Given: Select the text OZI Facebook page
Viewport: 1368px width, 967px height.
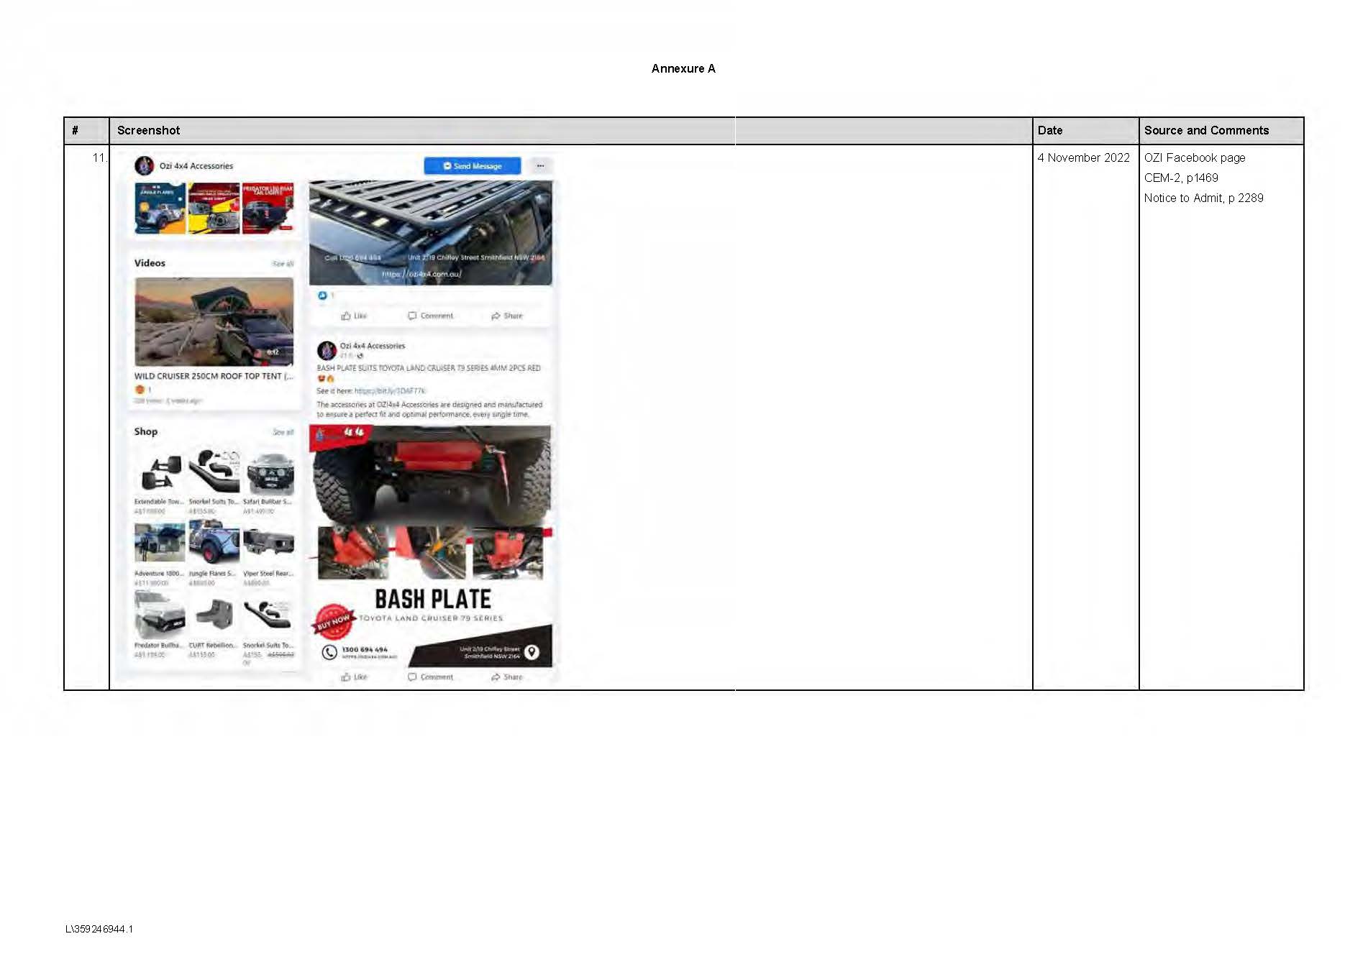Looking at the screenshot, I should 1195,157.
